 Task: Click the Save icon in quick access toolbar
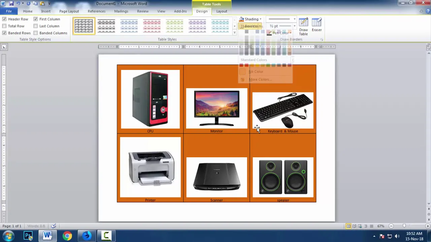tap(11, 3)
